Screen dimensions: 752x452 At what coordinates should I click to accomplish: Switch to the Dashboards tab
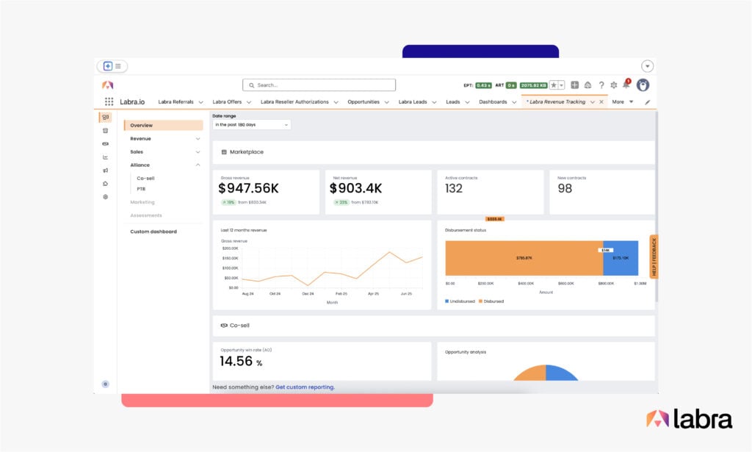click(x=493, y=101)
